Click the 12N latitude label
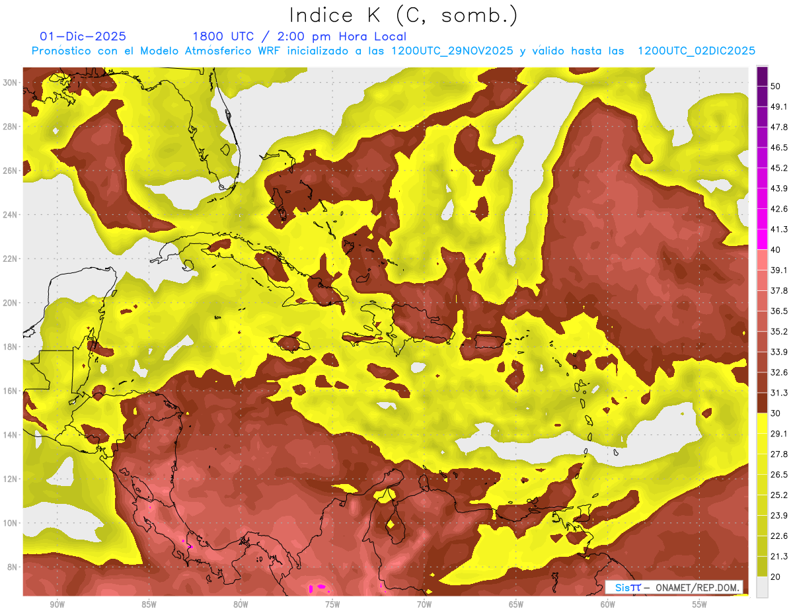The height and width of the screenshot is (613, 793). 10,479
